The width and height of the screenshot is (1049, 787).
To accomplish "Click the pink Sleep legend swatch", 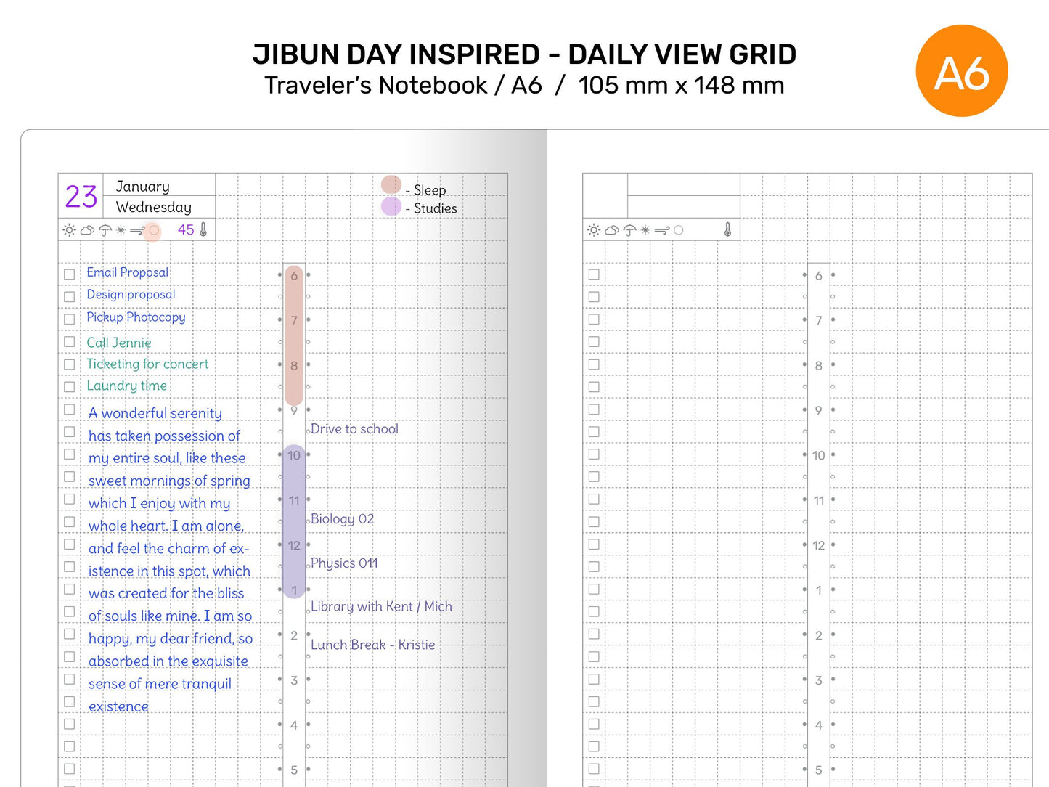I will pos(391,184).
